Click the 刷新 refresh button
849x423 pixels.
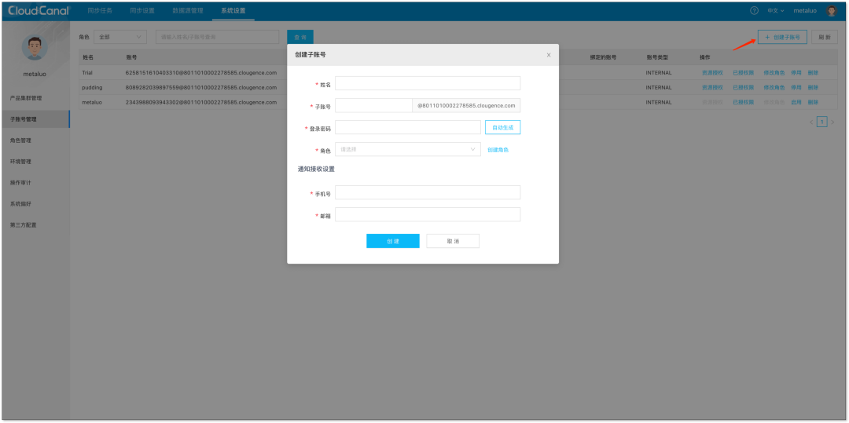tap(825, 37)
